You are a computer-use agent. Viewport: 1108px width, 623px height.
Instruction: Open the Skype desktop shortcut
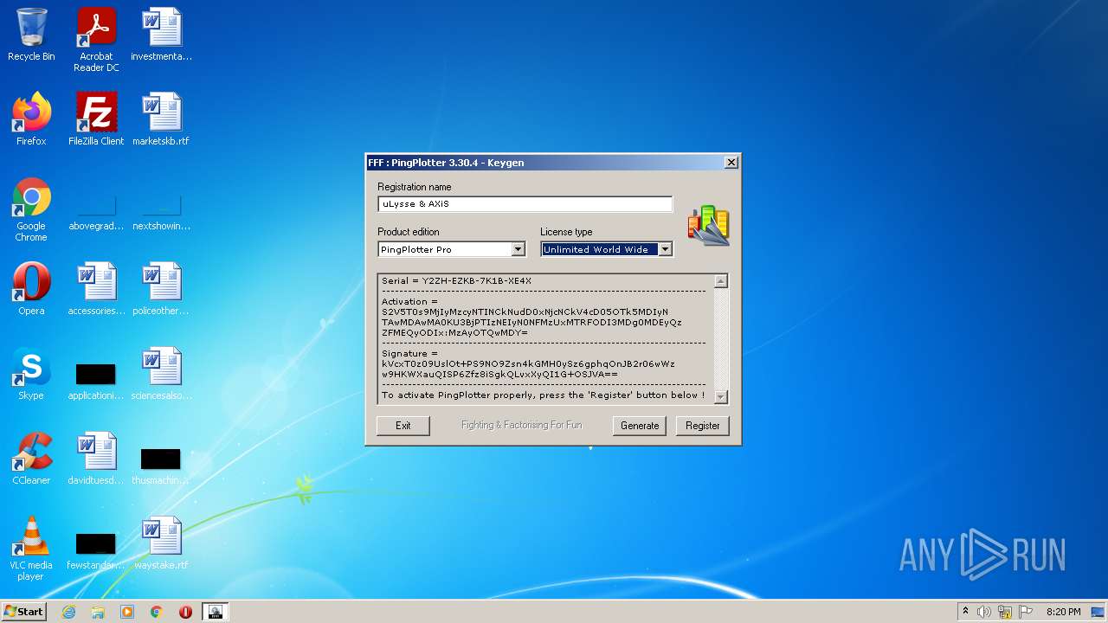pos(31,374)
